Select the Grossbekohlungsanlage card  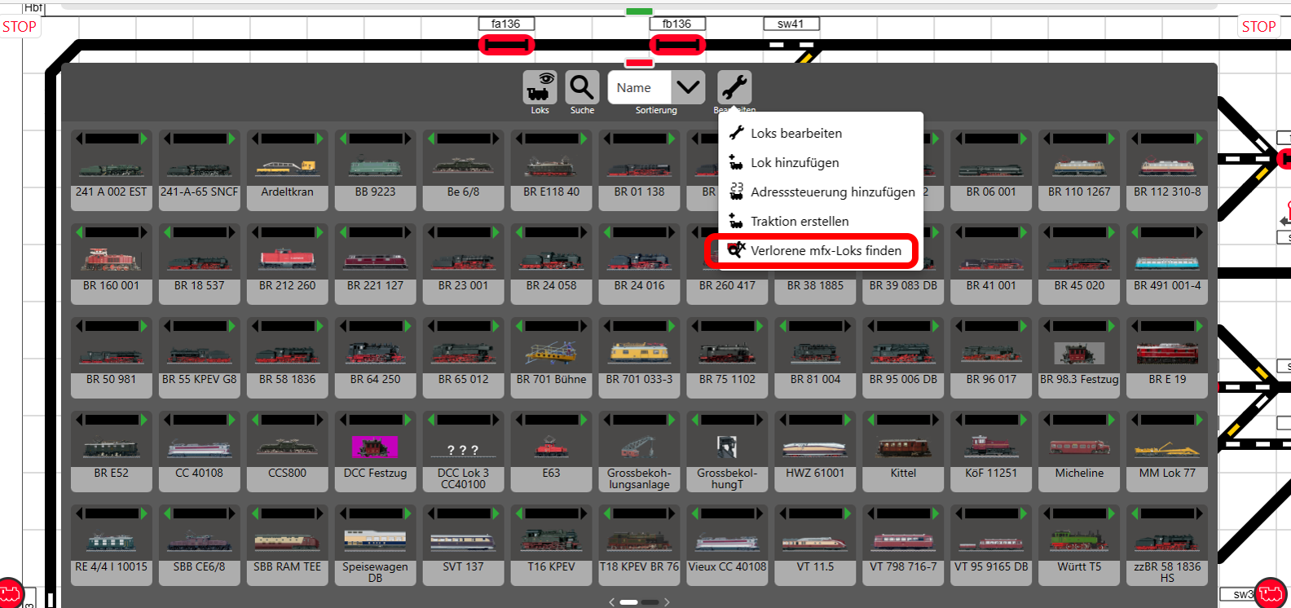point(640,452)
